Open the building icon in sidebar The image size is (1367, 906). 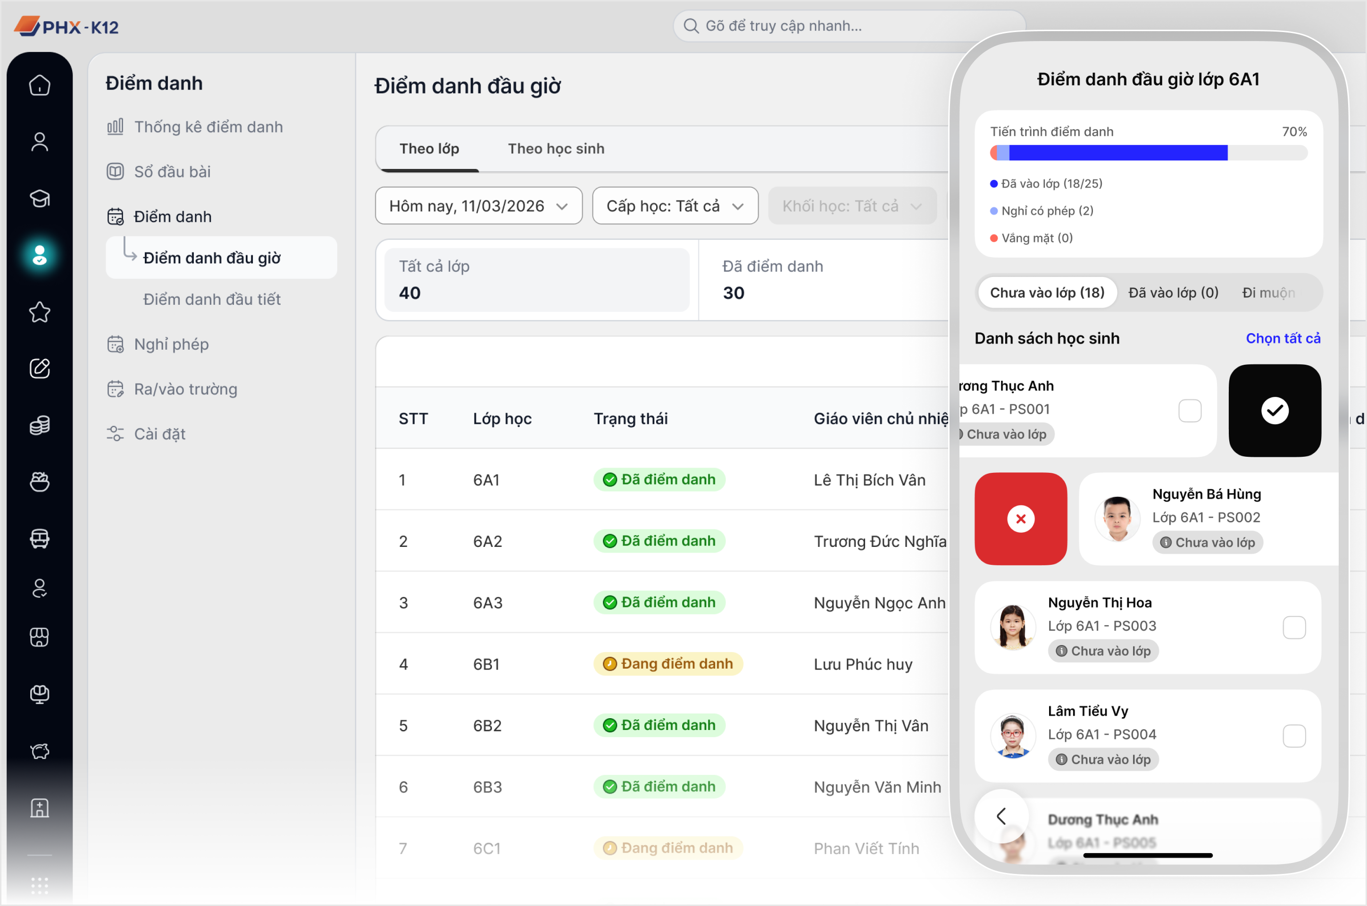click(x=40, y=808)
